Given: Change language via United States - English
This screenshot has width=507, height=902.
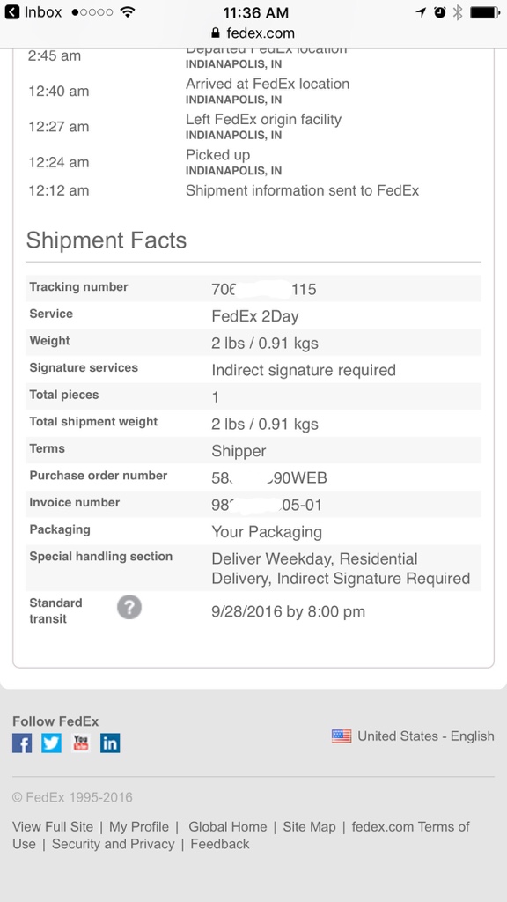Looking at the screenshot, I should (426, 736).
